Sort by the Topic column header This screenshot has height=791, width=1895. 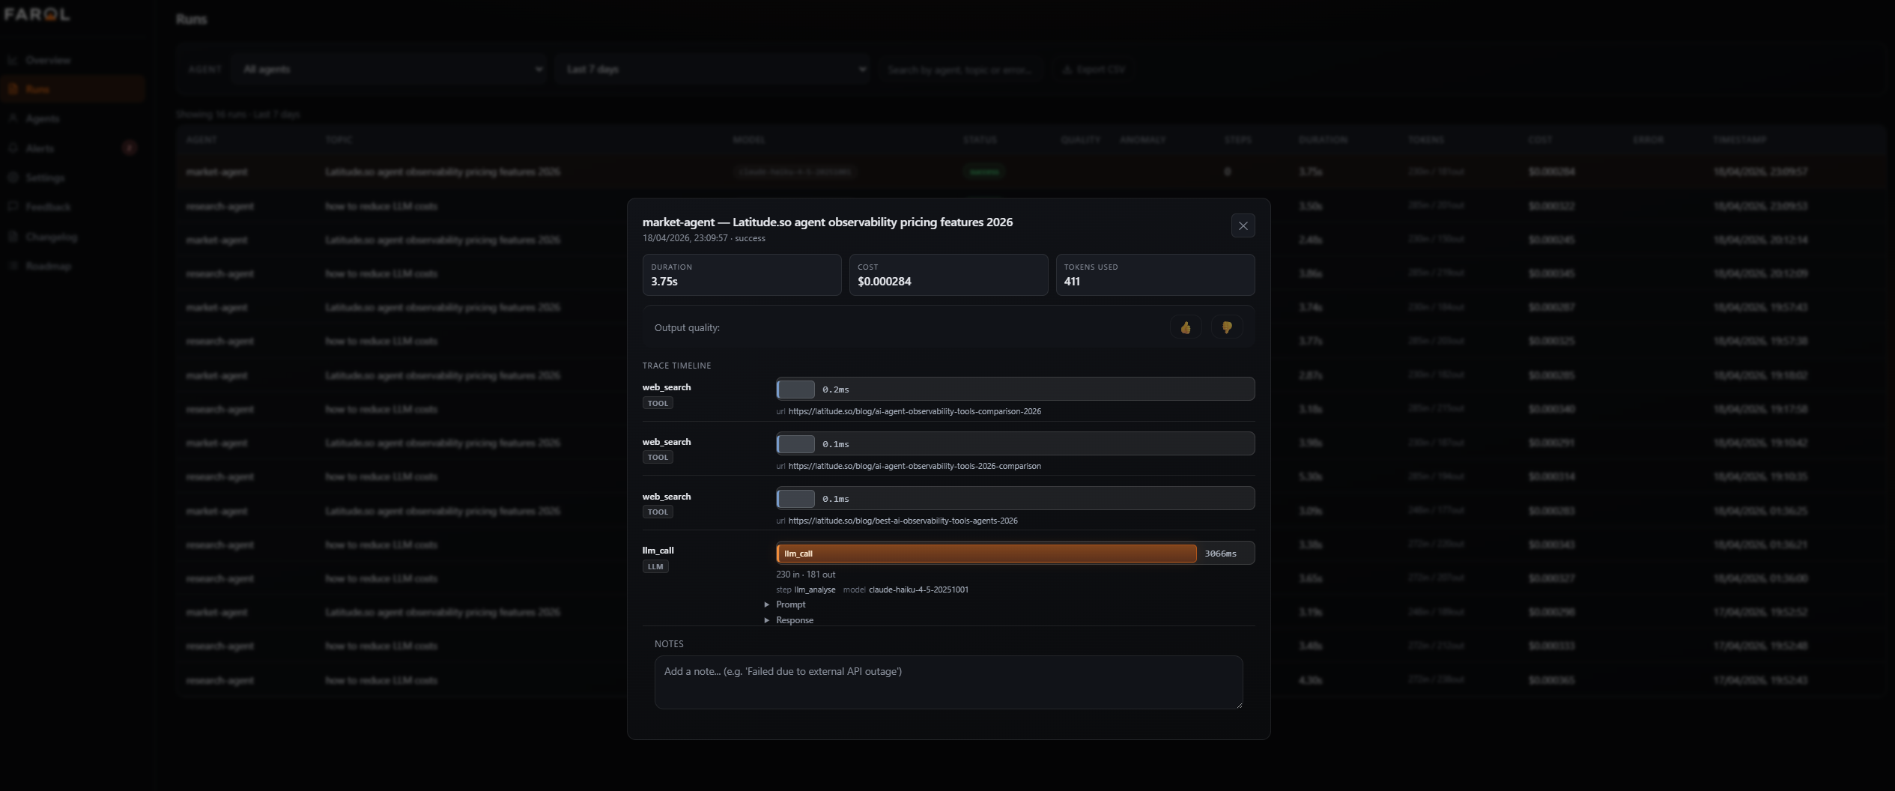coord(339,140)
